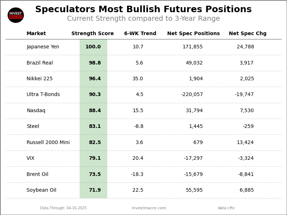Click the Ultra T-Bonds market name
Screen dimensions: 287x215
[x=43, y=95]
